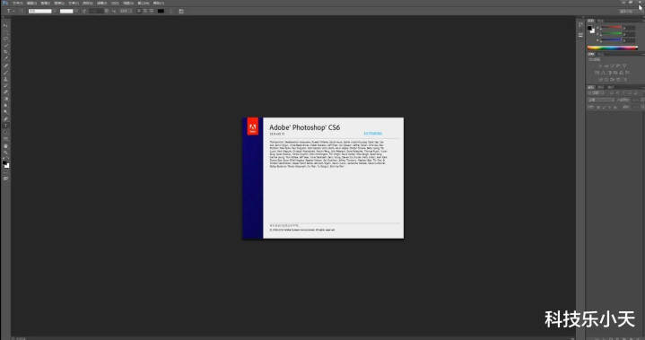This screenshot has height=340, width=645.
Task: Switch to the Channels tab
Action: (x=601, y=88)
